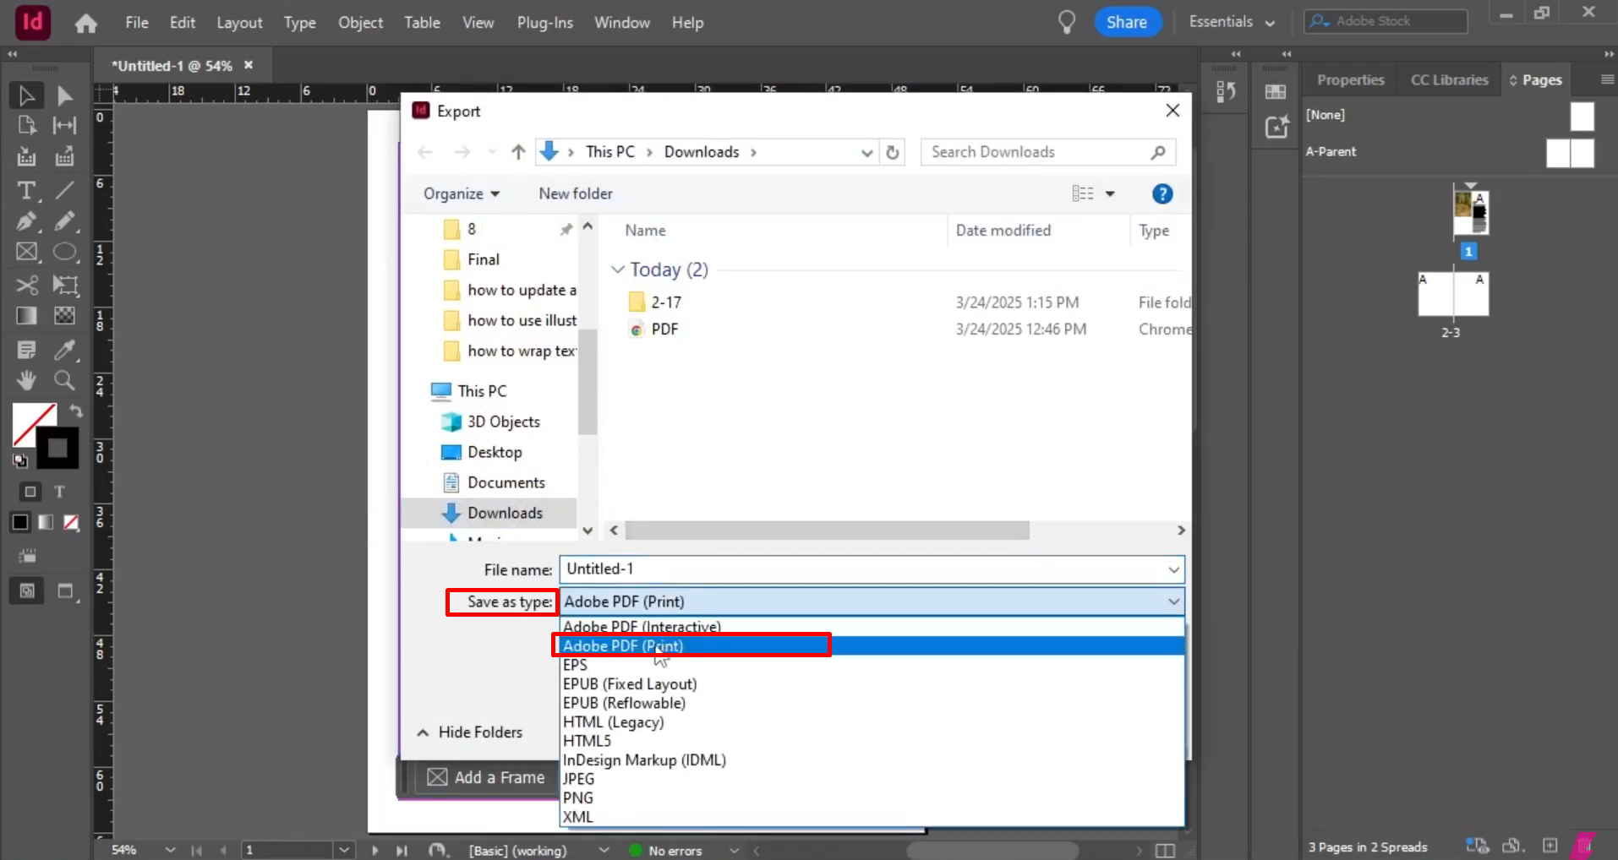Open the [Basic] (working) preflight profile dropdown
1618x860 pixels.
(604, 850)
